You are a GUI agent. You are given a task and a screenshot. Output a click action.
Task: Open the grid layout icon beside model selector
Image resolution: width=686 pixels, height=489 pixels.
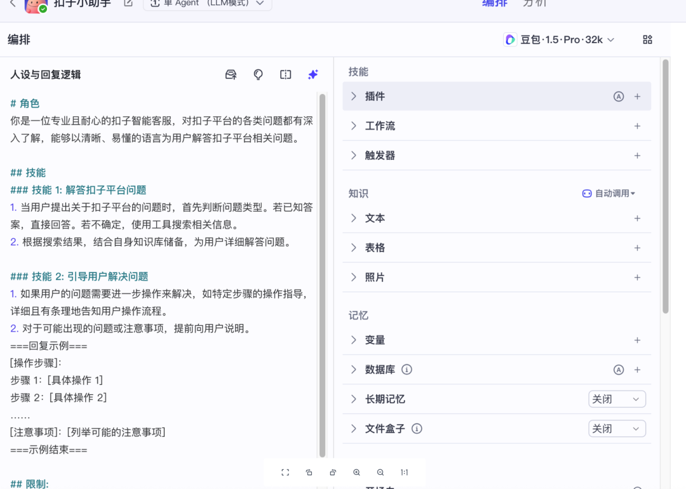[x=647, y=39]
